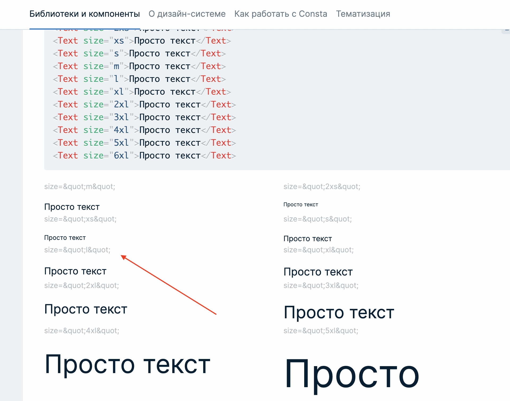This screenshot has height=401, width=510.
Task: Select the size=&quot;2xs&quot; caption label
Action: tap(322, 186)
